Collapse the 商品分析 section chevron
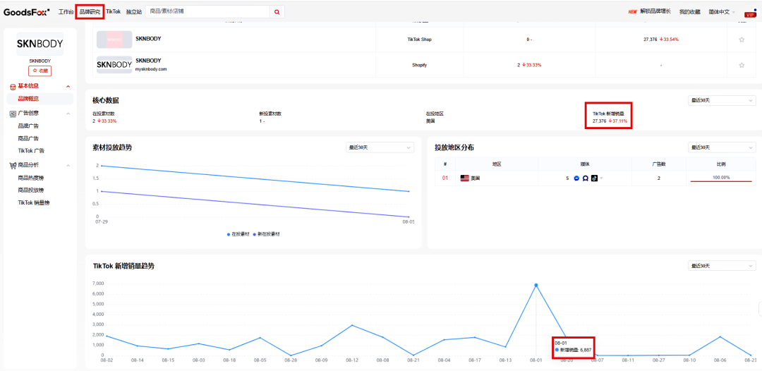The height and width of the screenshot is (371, 762). [68, 165]
